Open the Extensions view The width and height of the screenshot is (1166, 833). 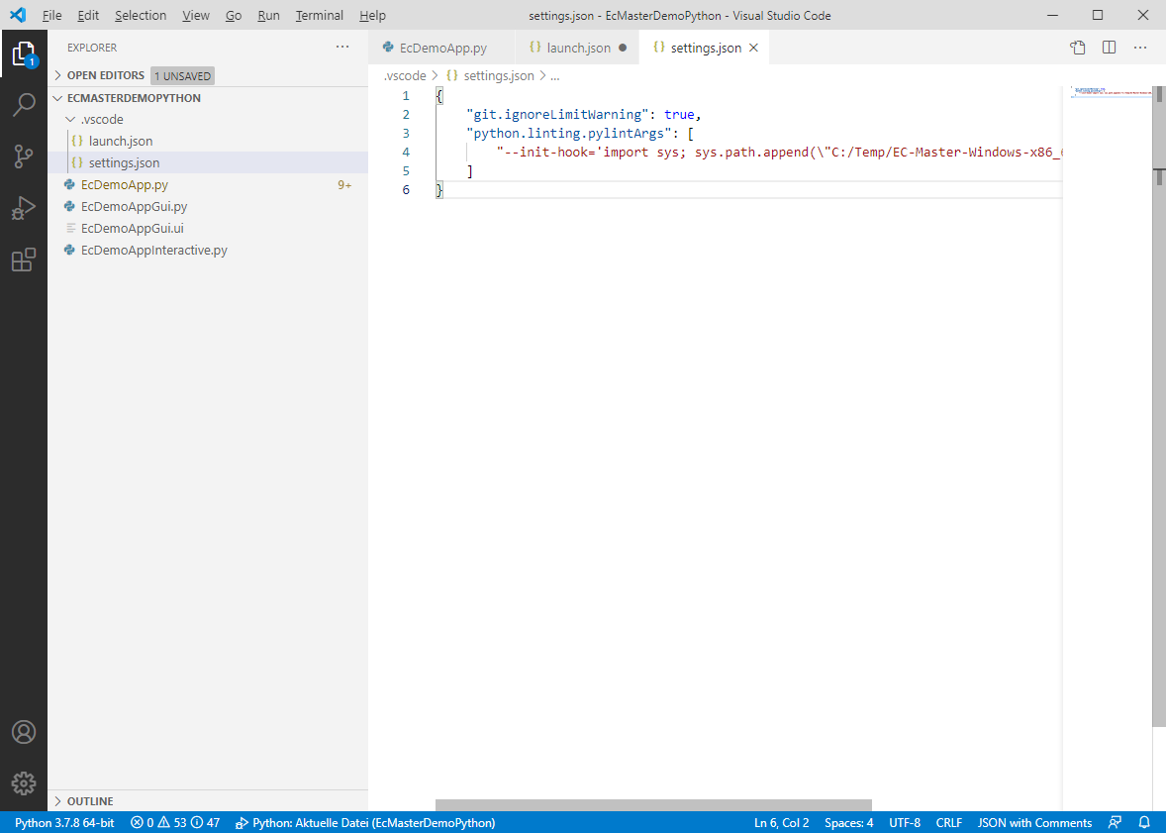pos(24,260)
